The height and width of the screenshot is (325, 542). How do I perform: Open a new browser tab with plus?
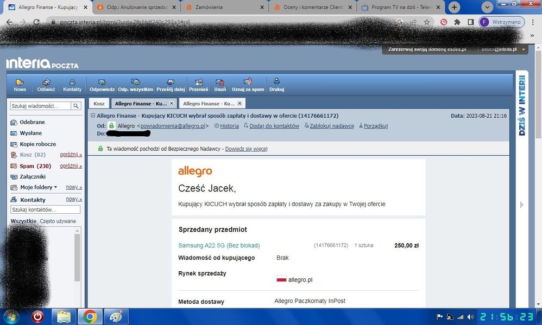[x=454, y=7]
